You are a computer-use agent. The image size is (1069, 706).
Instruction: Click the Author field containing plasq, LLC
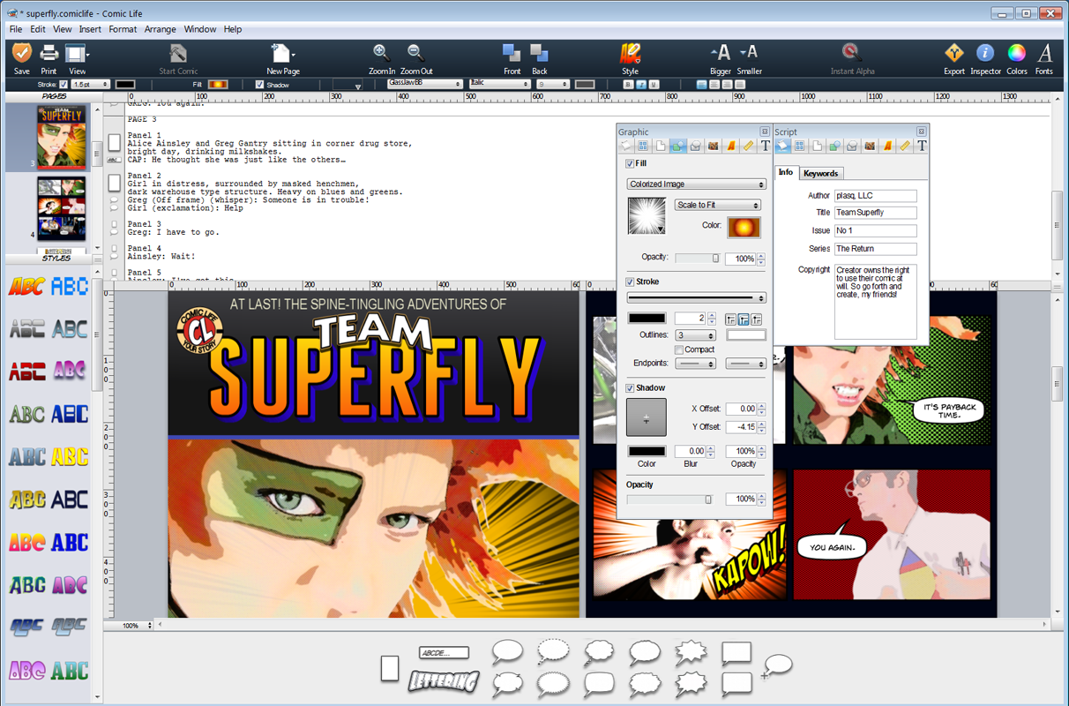(876, 196)
